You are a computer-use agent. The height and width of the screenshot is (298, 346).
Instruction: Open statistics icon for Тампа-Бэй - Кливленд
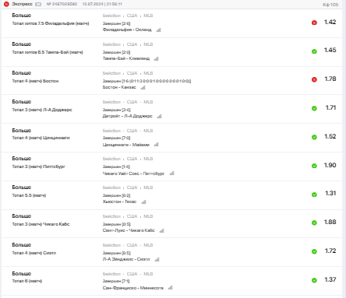point(156,58)
